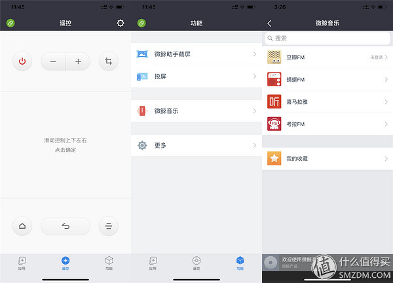
Task: Open settings gear in 遥控 header
Action: click(121, 24)
